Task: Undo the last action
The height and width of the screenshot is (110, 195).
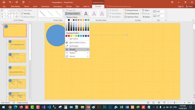Action: tap(10, 2)
